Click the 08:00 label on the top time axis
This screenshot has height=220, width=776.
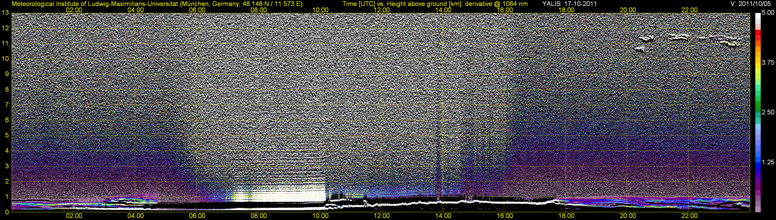coord(259,10)
